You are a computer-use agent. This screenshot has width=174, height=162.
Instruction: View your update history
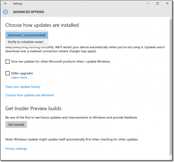[23, 87]
